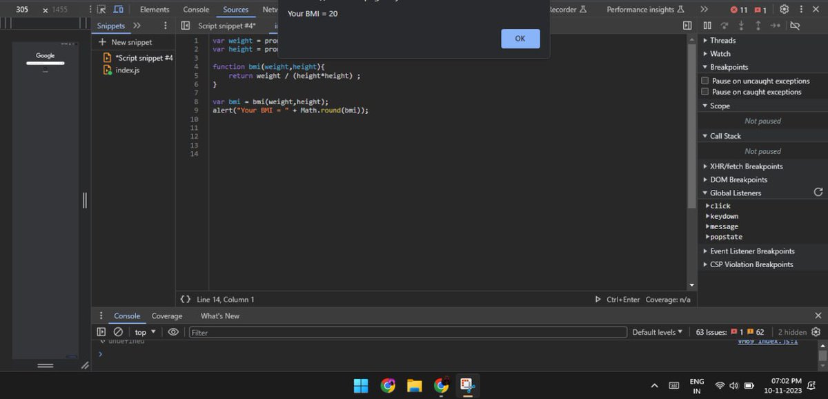828x399 pixels.
Task: Open File Explorer from the taskbar
Action: (x=414, y=385)
